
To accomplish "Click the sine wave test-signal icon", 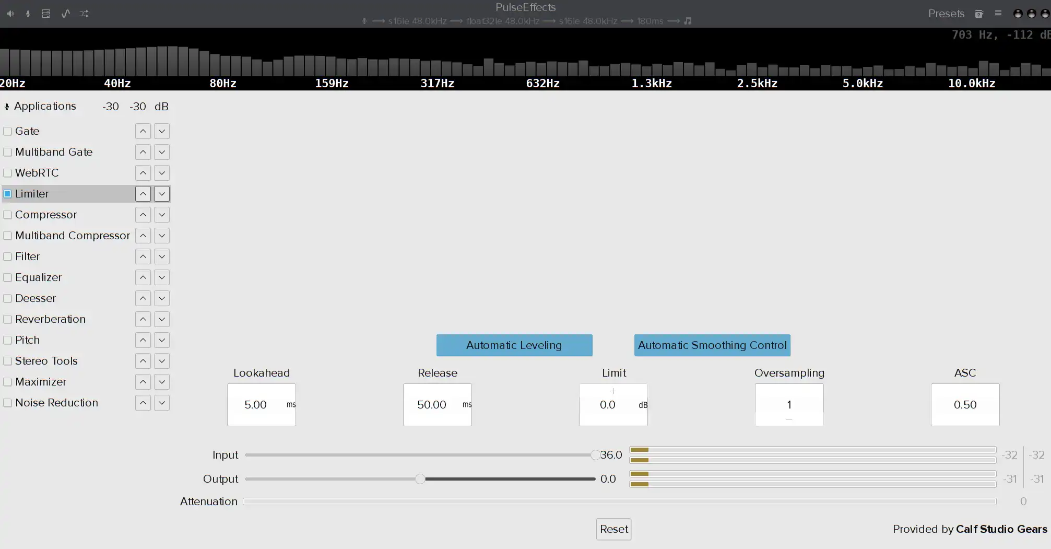I will pos(65,14).
